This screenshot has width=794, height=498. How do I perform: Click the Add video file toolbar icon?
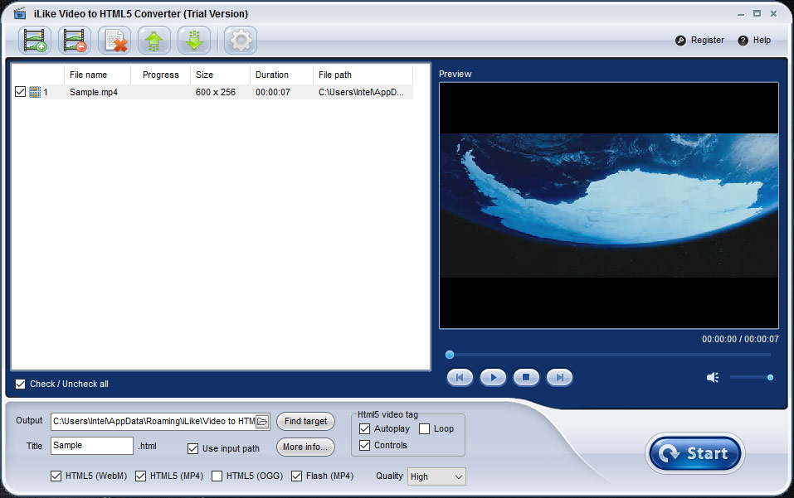(x=35, y=40)
